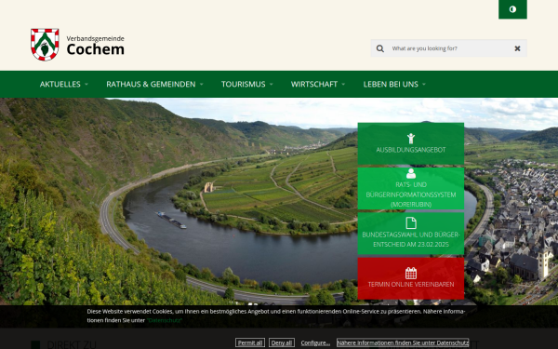Screen dimensions: 558x349
Task: Select the person icon on the Bürgerinformationssystem tile
Action: pyautogui.click(x=411, y=173)
